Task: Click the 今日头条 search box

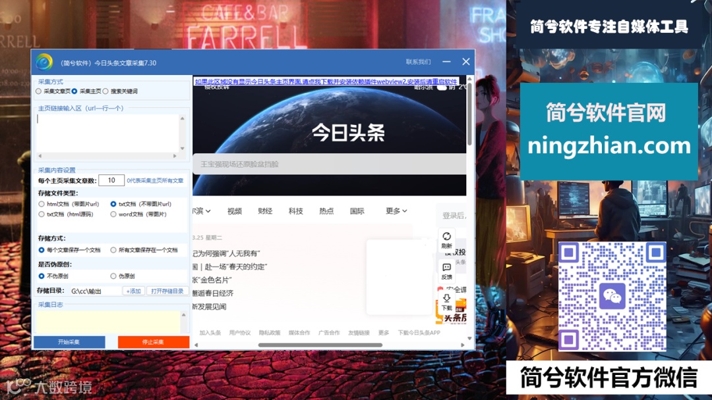Action: pyautogui.click(x=329, y=164)
